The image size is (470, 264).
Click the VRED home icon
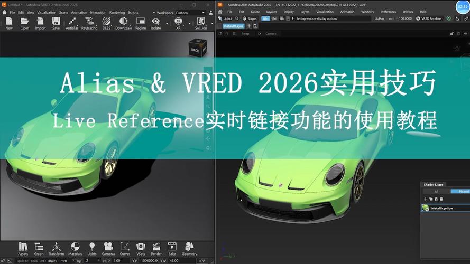coord(4,13)
